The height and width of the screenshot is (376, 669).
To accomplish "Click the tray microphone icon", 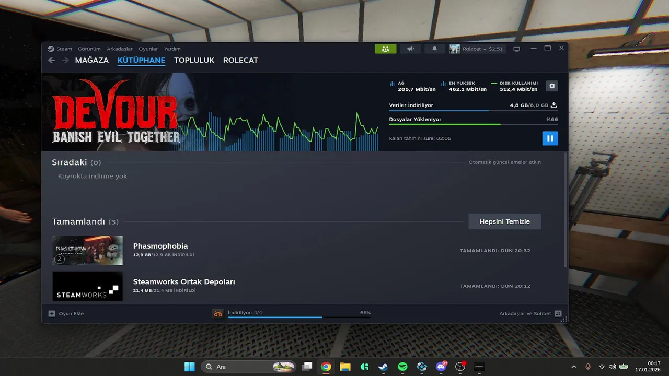I will coord(588,367).
